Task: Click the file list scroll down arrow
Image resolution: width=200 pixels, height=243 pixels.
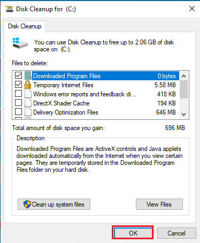Action: 183,114
